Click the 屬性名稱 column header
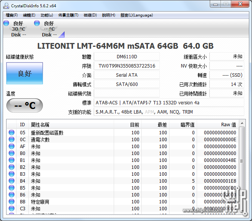Image resolution: width=252 pixels, height=221 pixels. [x=71, y=125]
